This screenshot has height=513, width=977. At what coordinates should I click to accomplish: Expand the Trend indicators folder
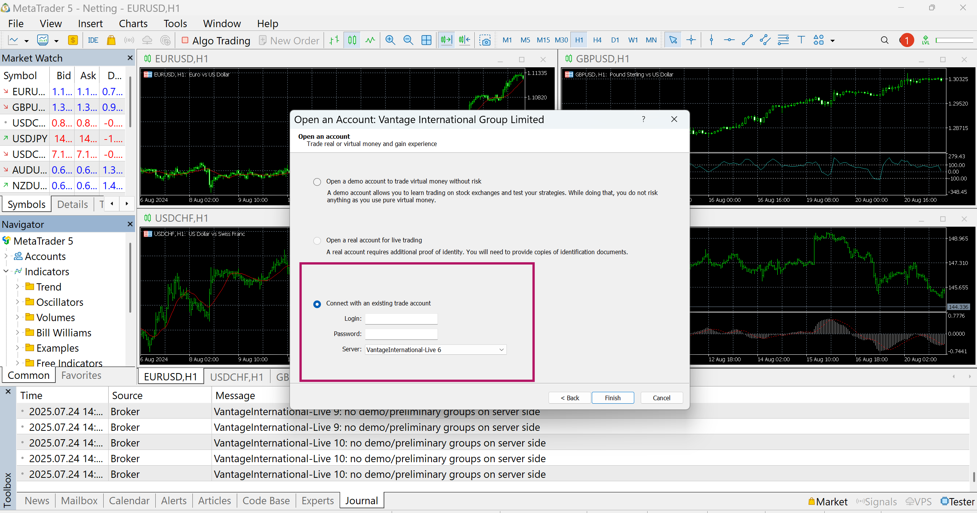[x=18, y=287]
